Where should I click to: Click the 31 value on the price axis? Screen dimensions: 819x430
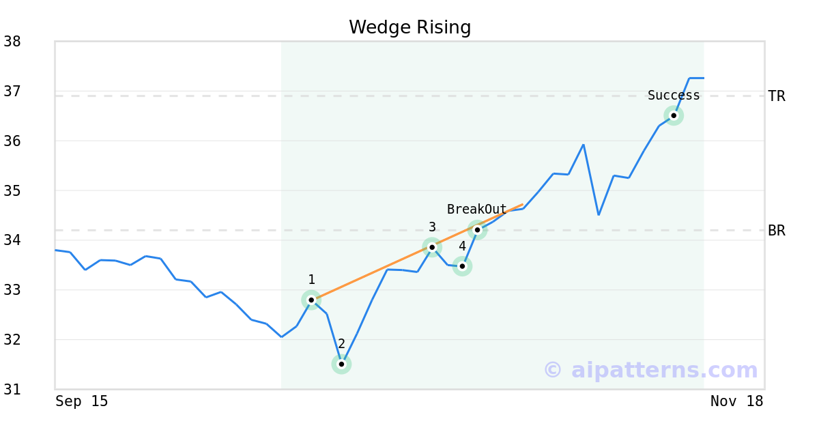[x=12, y=389]
